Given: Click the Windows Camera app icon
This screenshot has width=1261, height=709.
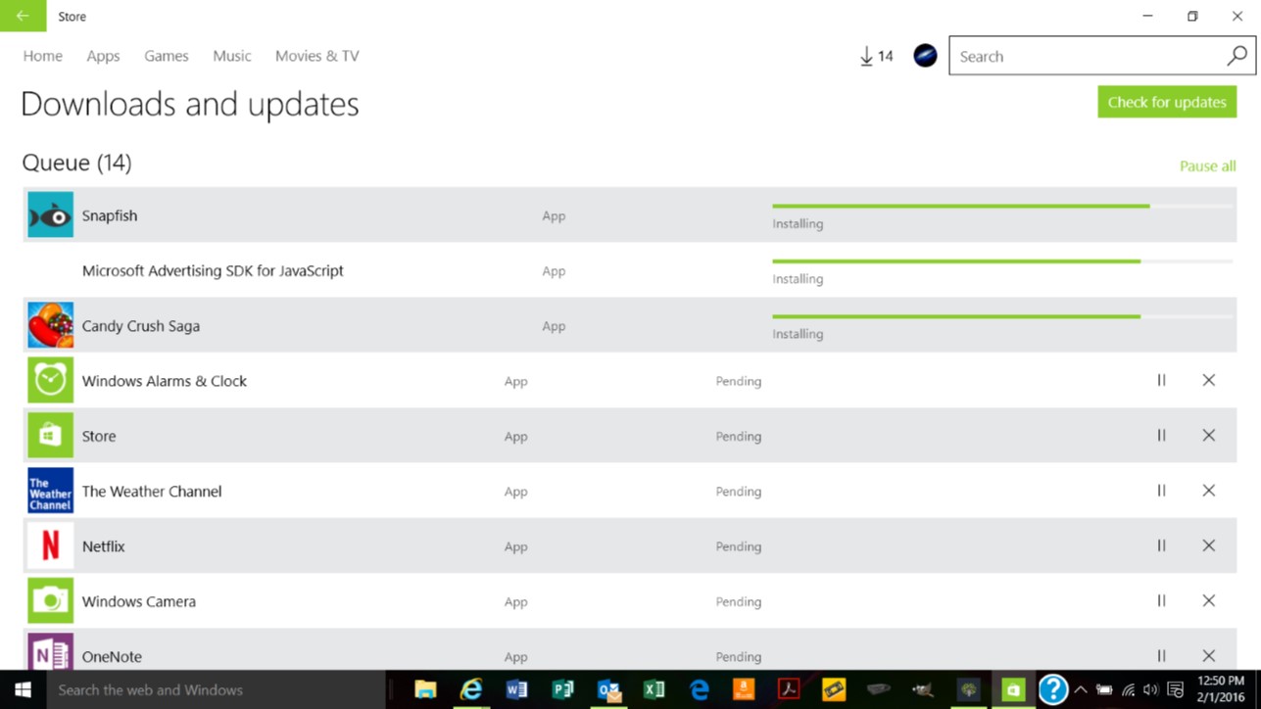Looking at the screenshot, I should click(50, 600).
